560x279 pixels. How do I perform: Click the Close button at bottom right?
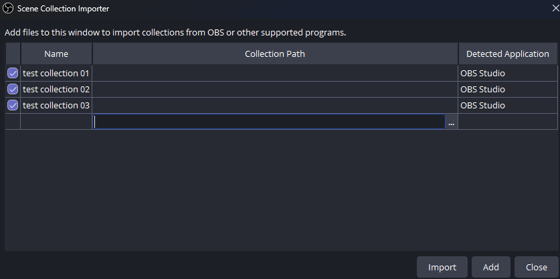pyautogui.click(x=536, y=267)
